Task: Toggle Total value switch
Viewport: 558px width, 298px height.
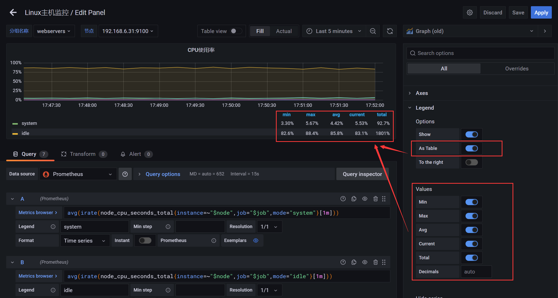Action: coord(471,258)
